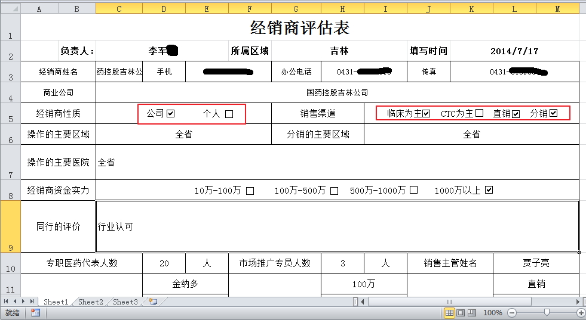Select row 1 header
The height and width of the screenshot is (320, 586).
coord(11,27)
